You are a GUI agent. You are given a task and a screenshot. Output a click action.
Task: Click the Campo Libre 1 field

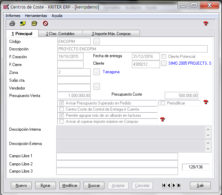[x=117, y=157]
